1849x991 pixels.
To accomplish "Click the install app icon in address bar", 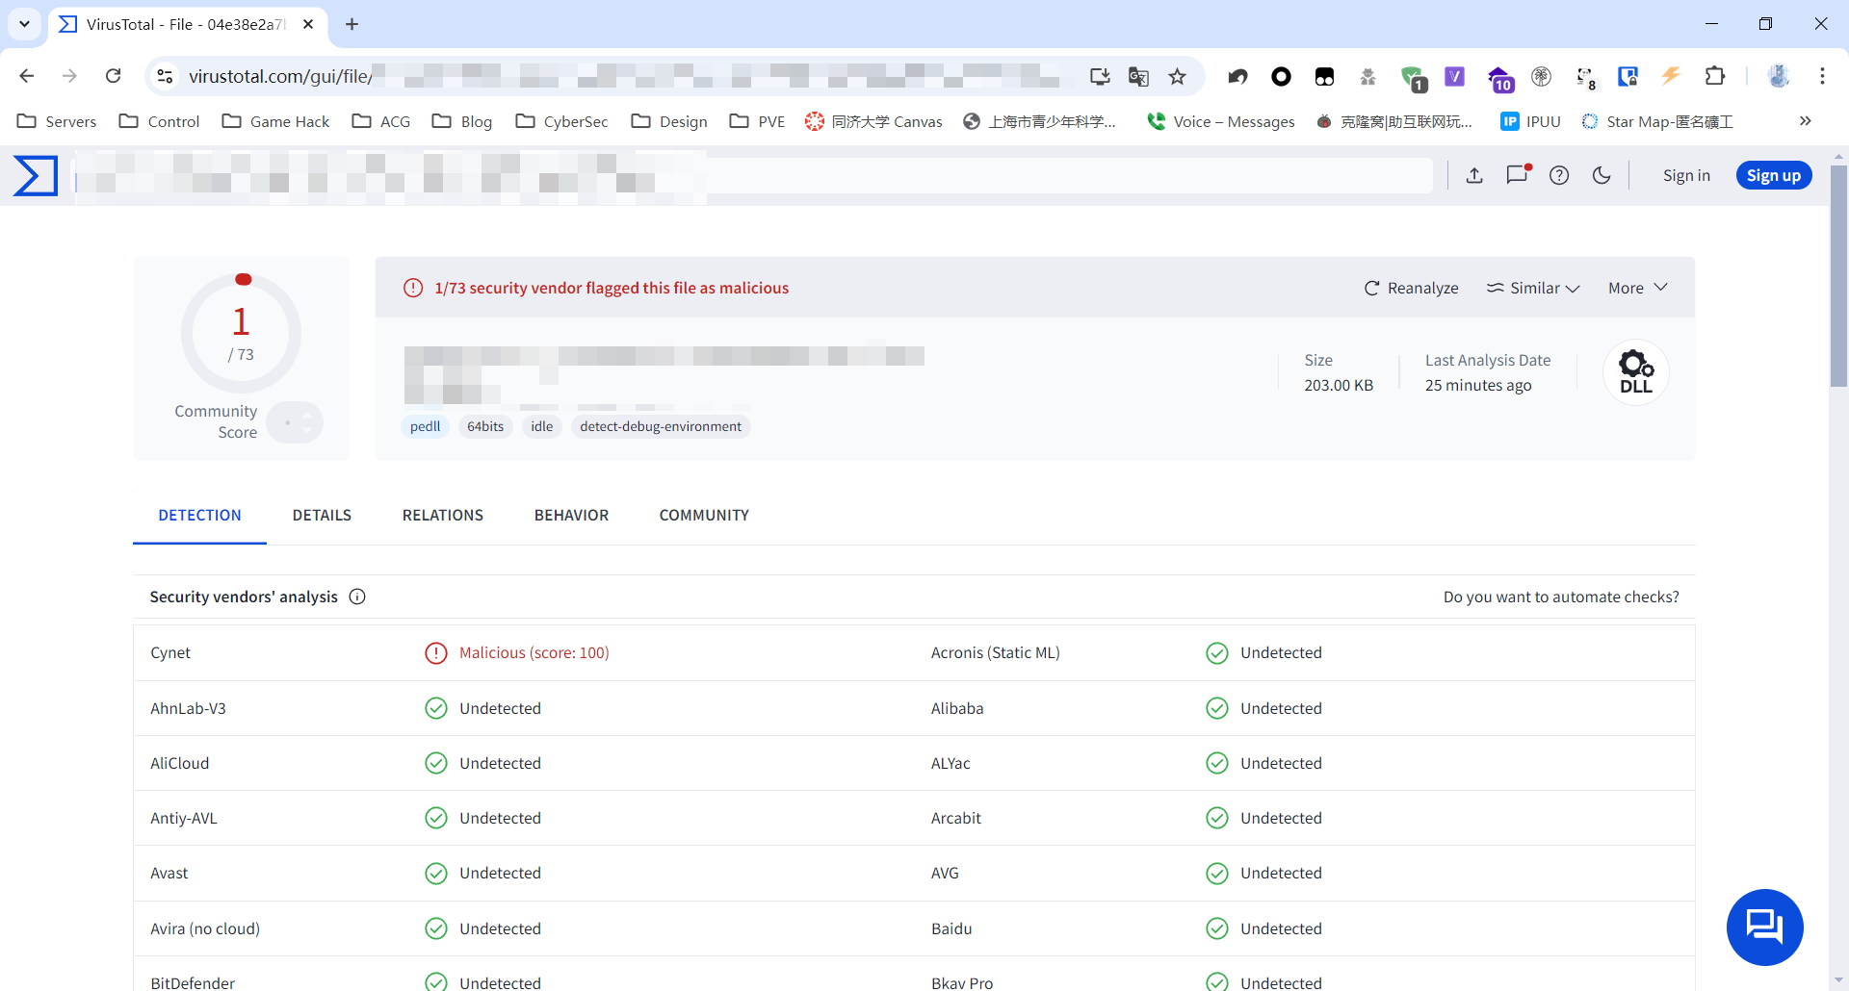I will (x=1100, y=76).
